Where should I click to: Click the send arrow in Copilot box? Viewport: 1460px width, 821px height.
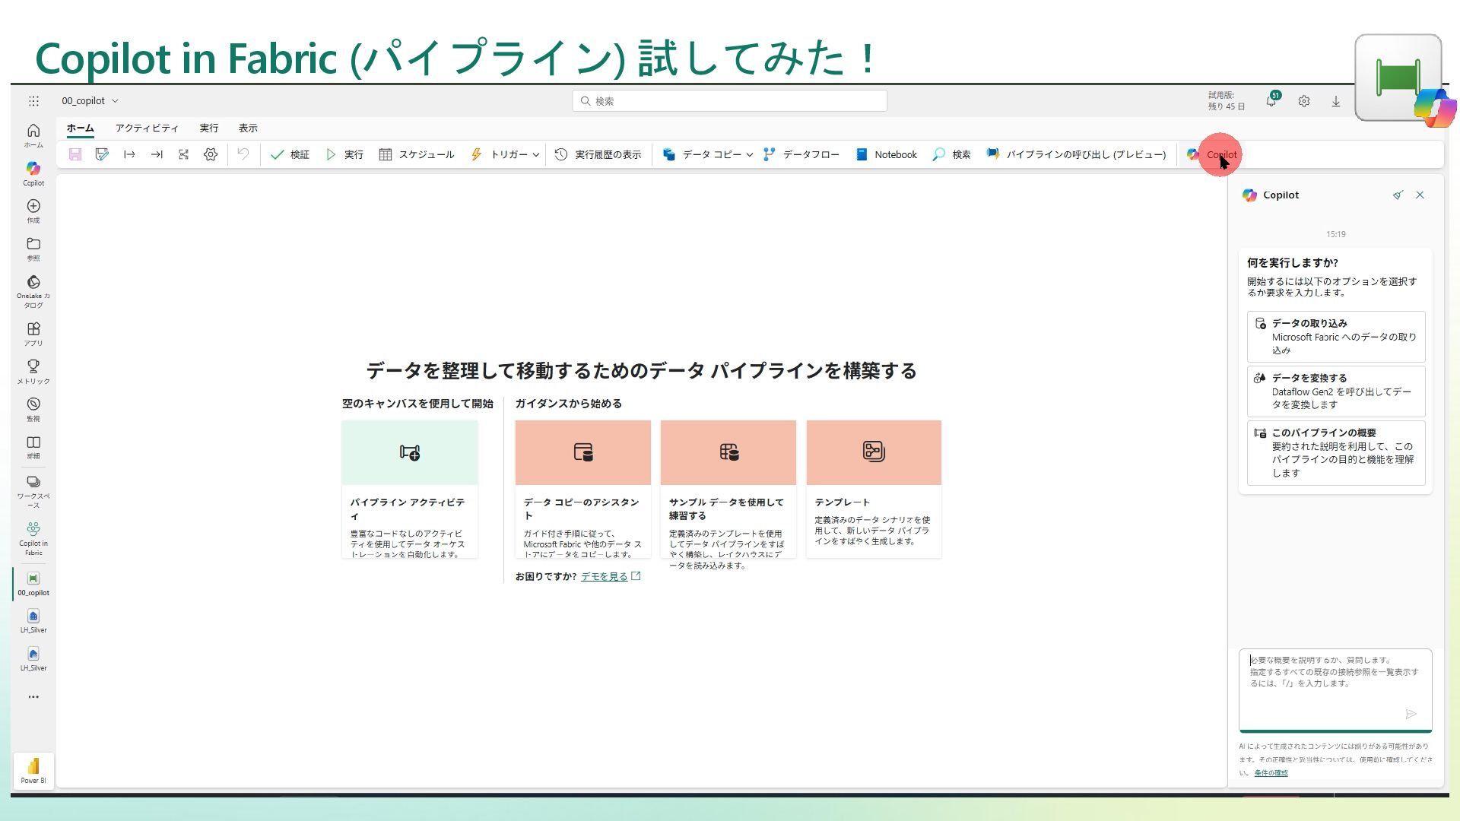pyautogui.click(x=1411, y=714)
